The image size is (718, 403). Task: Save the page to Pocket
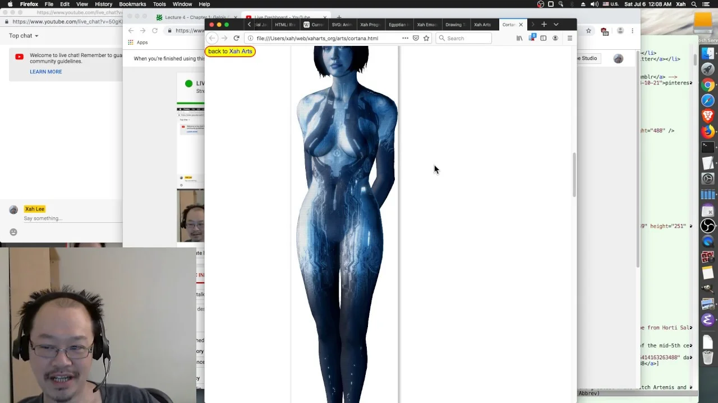pyautogui.click(x=416, y=38)
